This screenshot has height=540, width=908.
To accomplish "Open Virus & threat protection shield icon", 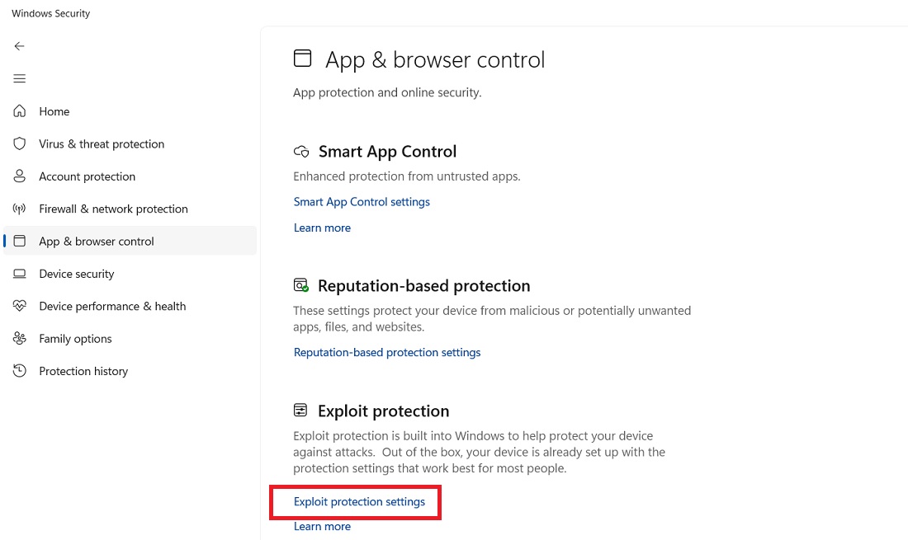I will pyautogui.click(x=20, y=143).
